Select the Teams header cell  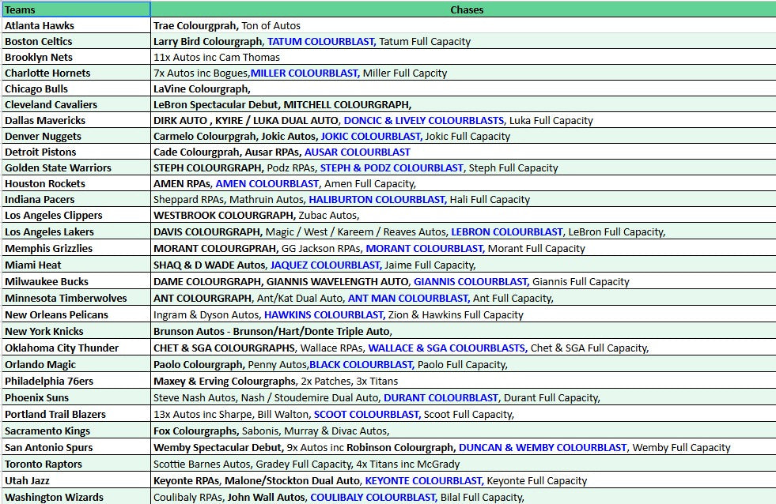[76, 9]
